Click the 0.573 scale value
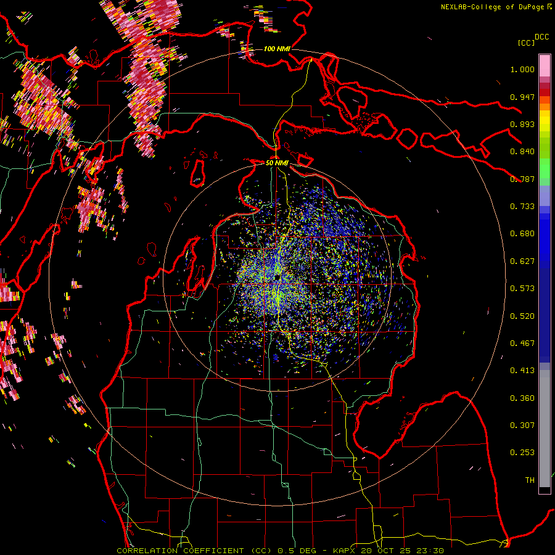Image resolution: width=555 pixels, height=555 pixels. [x=522, y=289]
